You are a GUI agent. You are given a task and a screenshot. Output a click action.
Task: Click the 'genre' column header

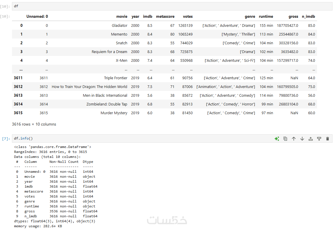(x=250, y=16)
